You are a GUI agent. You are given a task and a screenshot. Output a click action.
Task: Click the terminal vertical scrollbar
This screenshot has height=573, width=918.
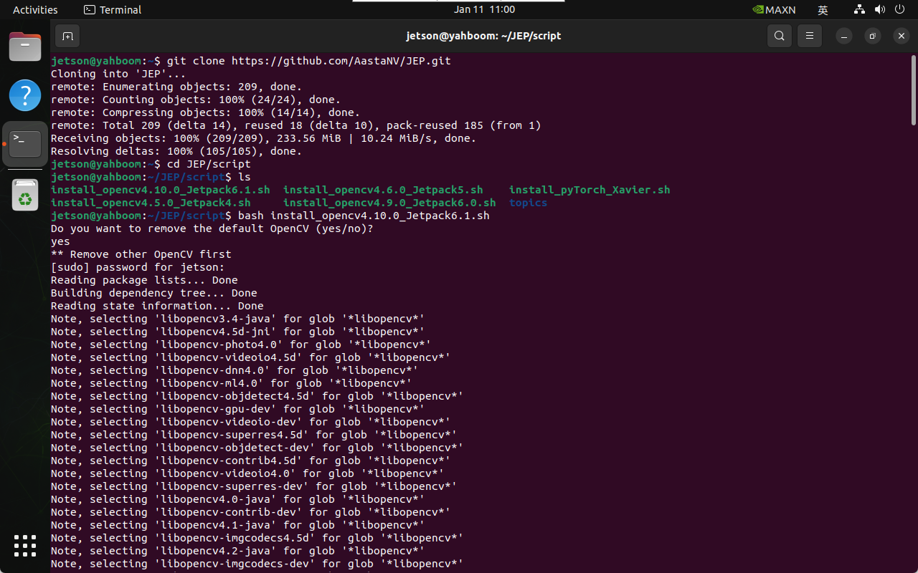click(x=913, y=90)
